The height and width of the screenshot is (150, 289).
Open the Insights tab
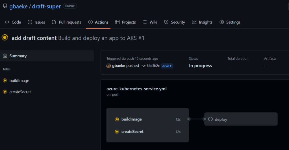[x=202, y=22]
